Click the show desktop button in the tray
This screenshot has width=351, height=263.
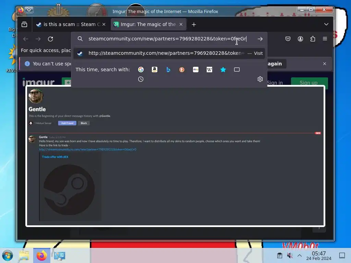point(342,255)
